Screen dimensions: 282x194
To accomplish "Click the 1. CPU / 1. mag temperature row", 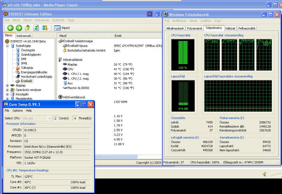I will coord(110,74).
